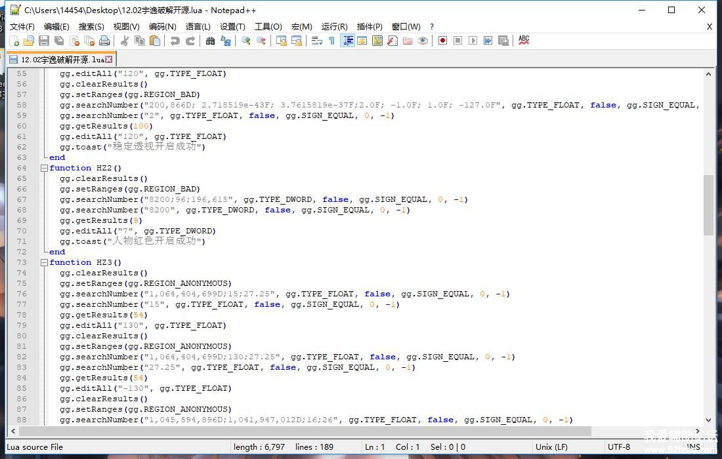
Task: Click the Copy toolbar icon
Action: point(140,41)
